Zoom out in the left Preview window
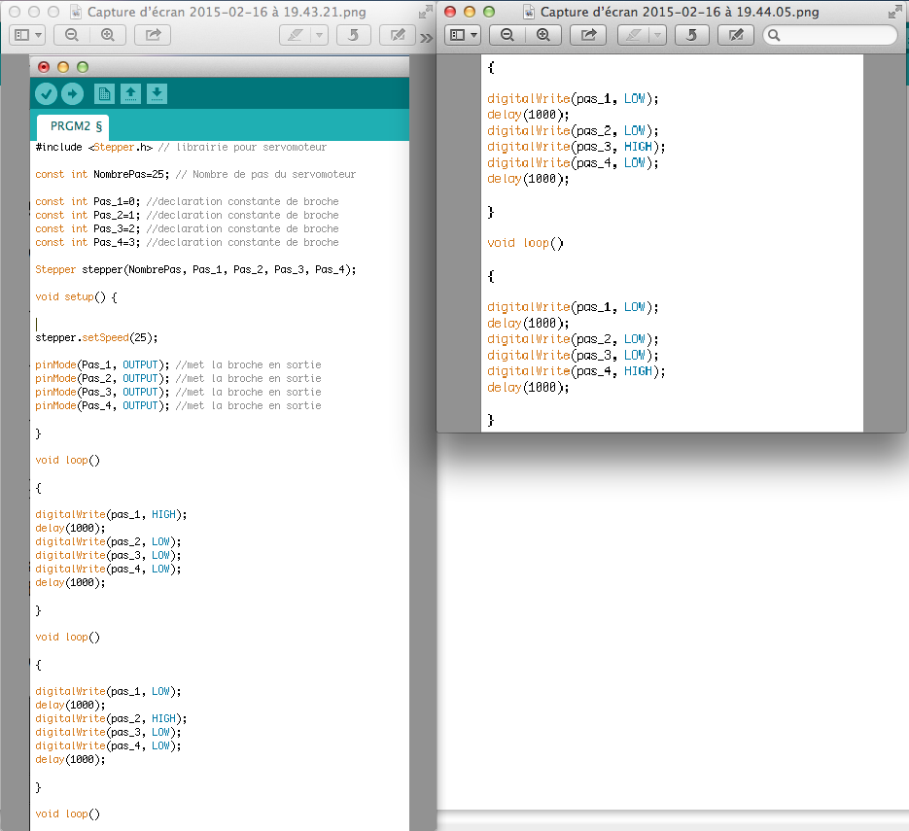Viewport: 909px width, 831px height. [71, 35]
